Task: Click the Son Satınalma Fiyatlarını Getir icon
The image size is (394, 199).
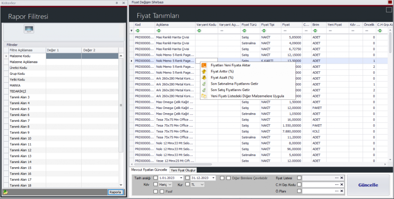Action: tap(204, 84)
